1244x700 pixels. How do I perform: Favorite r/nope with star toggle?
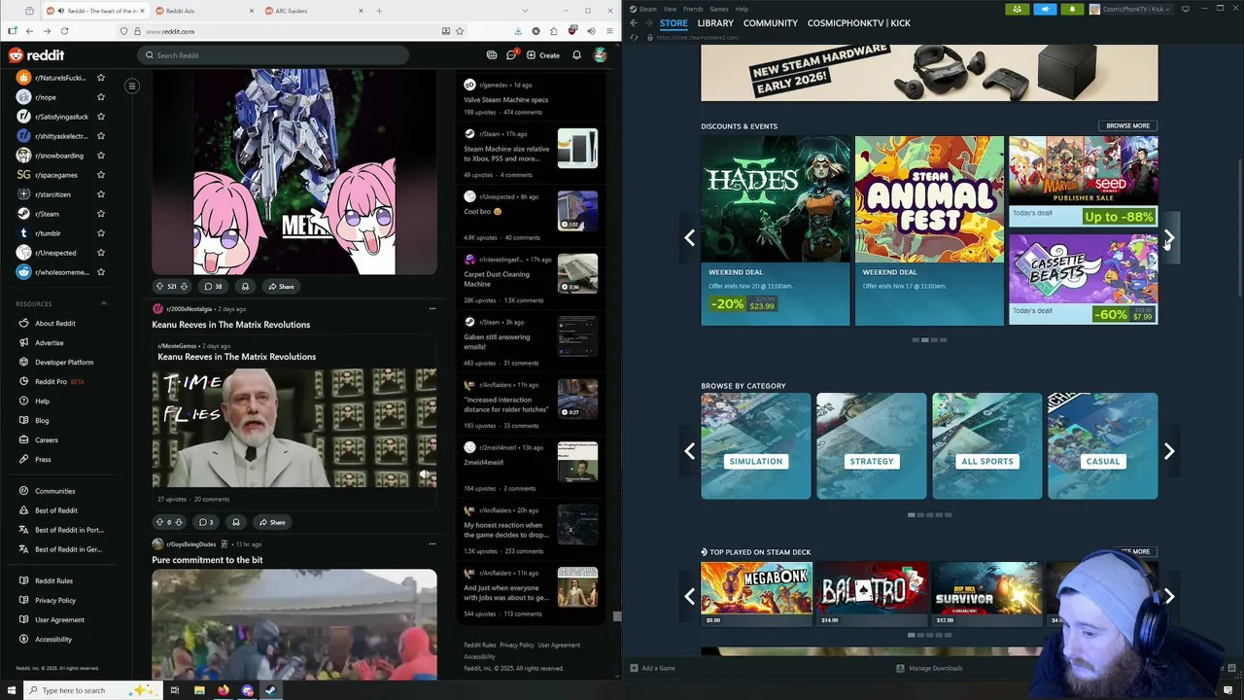click(x=101, y=97)
